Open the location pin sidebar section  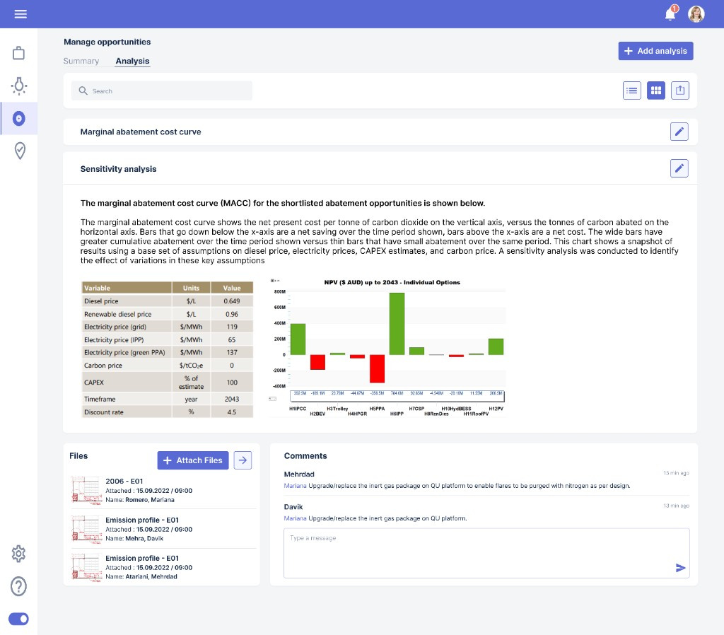(19, 151)
